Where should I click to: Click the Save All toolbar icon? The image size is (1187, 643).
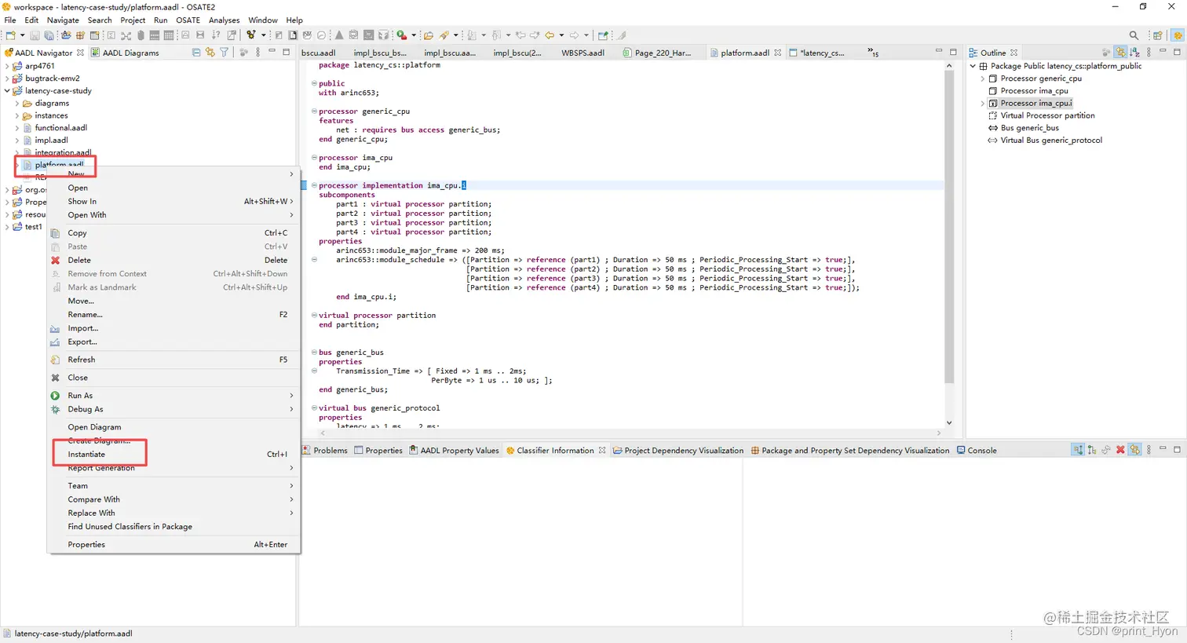tap(49, 35)
